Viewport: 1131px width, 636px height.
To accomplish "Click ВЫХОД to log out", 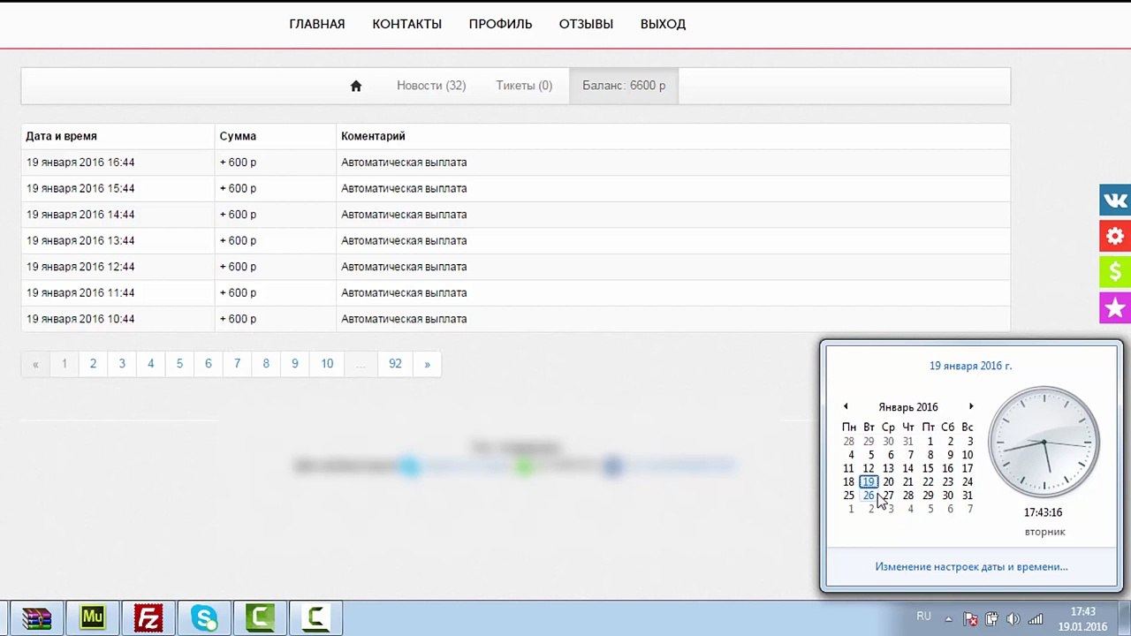I will [x=663, y=24].
